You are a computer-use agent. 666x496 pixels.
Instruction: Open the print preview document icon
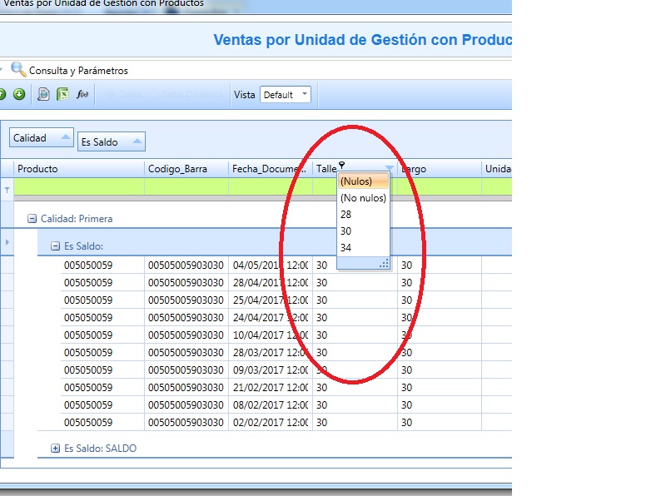(x=43, y=94)
